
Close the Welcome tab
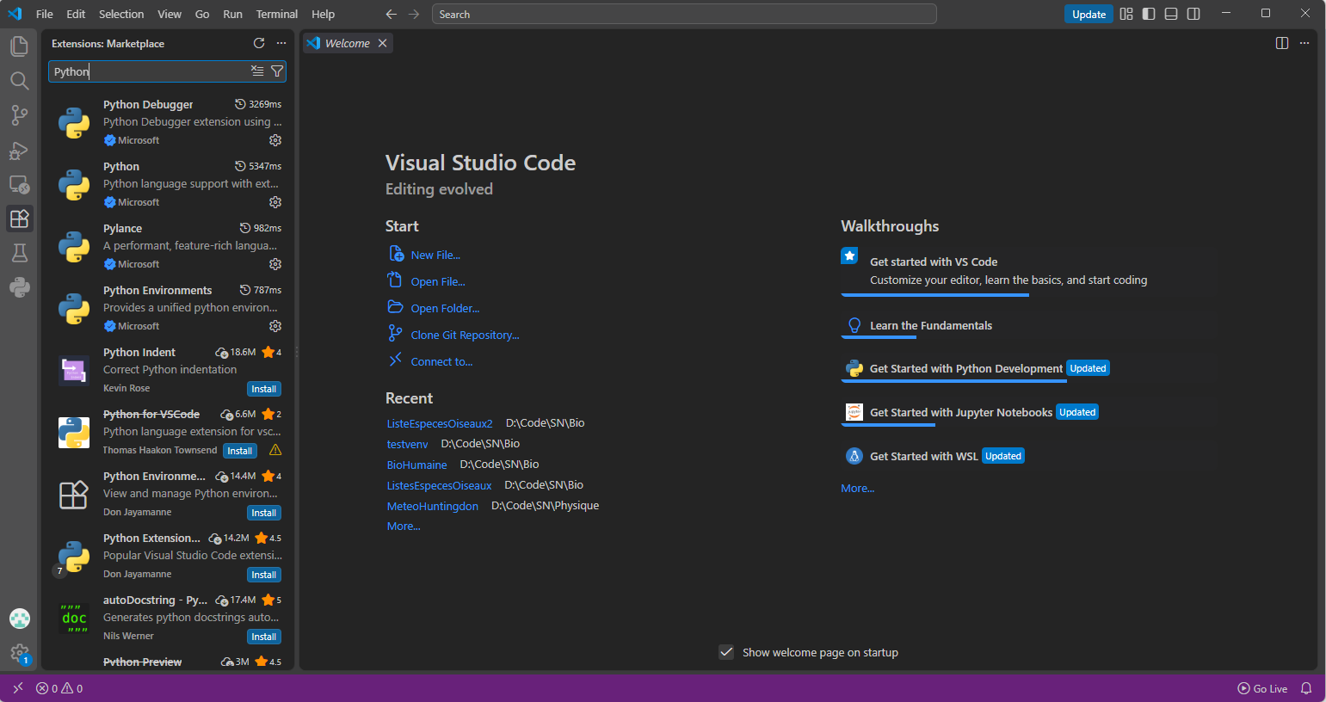click(383, 43)
